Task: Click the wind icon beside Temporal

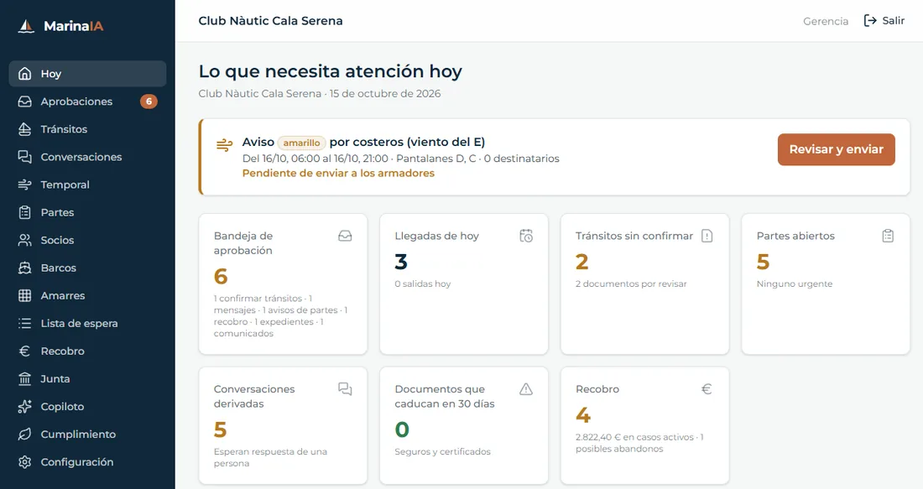Action: 24,185
